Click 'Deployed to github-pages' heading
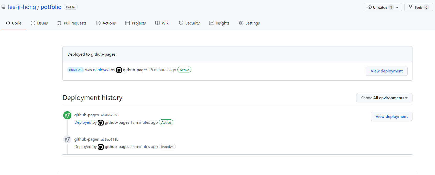This screenshot has height=175, width=435. pos(91,54)
